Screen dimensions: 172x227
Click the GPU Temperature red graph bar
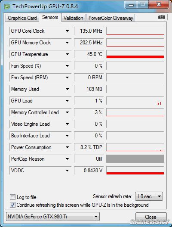click(x=135, y=57)
